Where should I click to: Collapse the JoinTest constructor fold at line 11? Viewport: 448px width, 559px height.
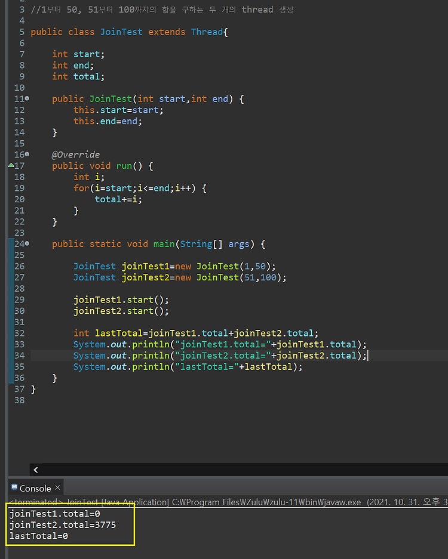coord(27,98)
